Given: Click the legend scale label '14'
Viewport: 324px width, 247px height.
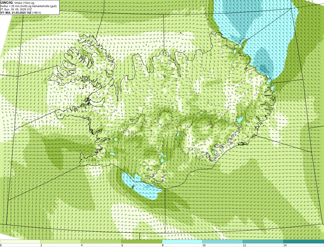Looking at the screenshot, I should [285, 245].
